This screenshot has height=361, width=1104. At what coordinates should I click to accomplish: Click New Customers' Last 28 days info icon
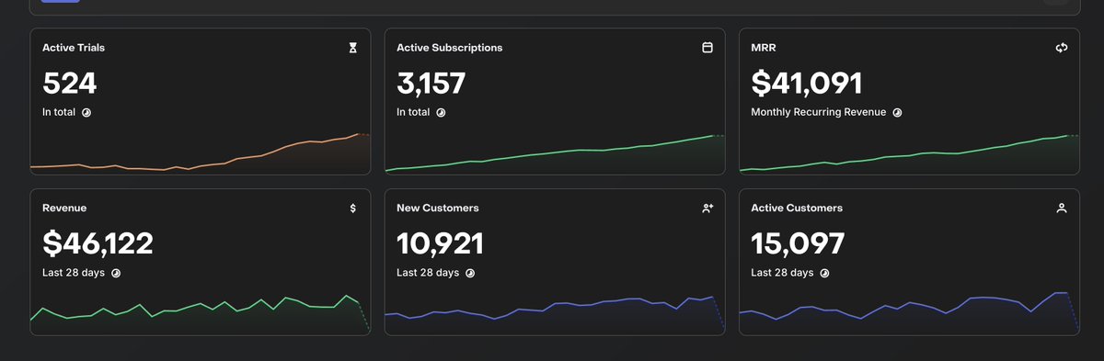point(470,273)
